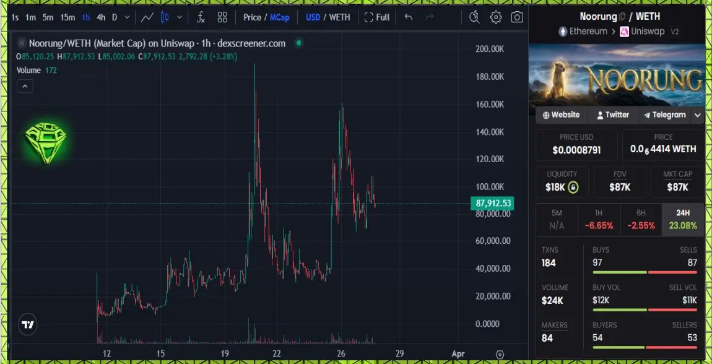This screenshot has width=712, height=364.
Task: Click the Uniswap logo icon
Action: click(624, 32)
